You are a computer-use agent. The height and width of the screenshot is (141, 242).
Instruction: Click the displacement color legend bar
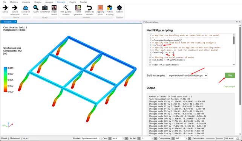click(x=5, y=79)
